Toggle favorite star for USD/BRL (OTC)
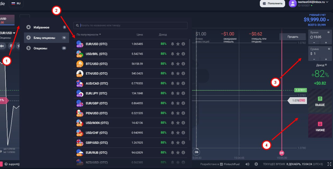Viewport: 333px width, 169px height. click(x=178, y=54)
